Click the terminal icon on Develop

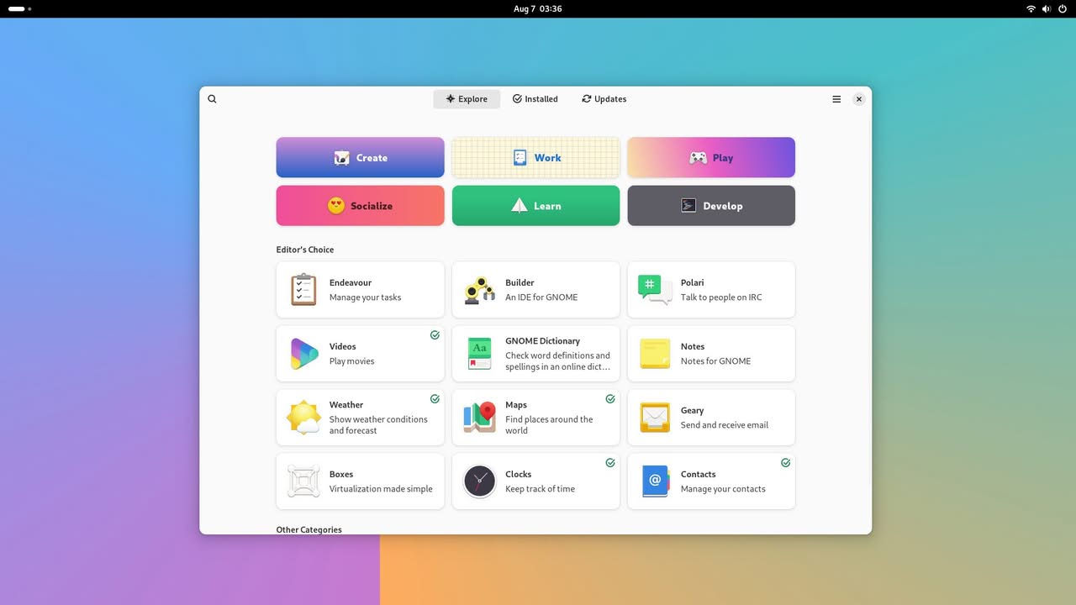coord(688,205)
